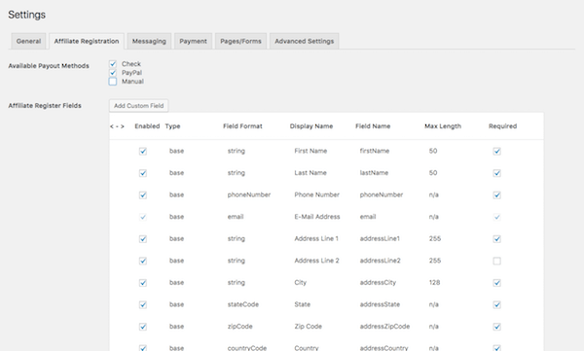This screenshot has height=351, width=584.
Task: Click the Settings page heading
Action: [x=27, y=15]
